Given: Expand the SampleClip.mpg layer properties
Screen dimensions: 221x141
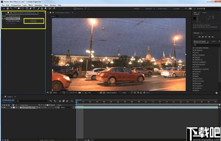Looking at the screenshot, I should coord(12,108).
